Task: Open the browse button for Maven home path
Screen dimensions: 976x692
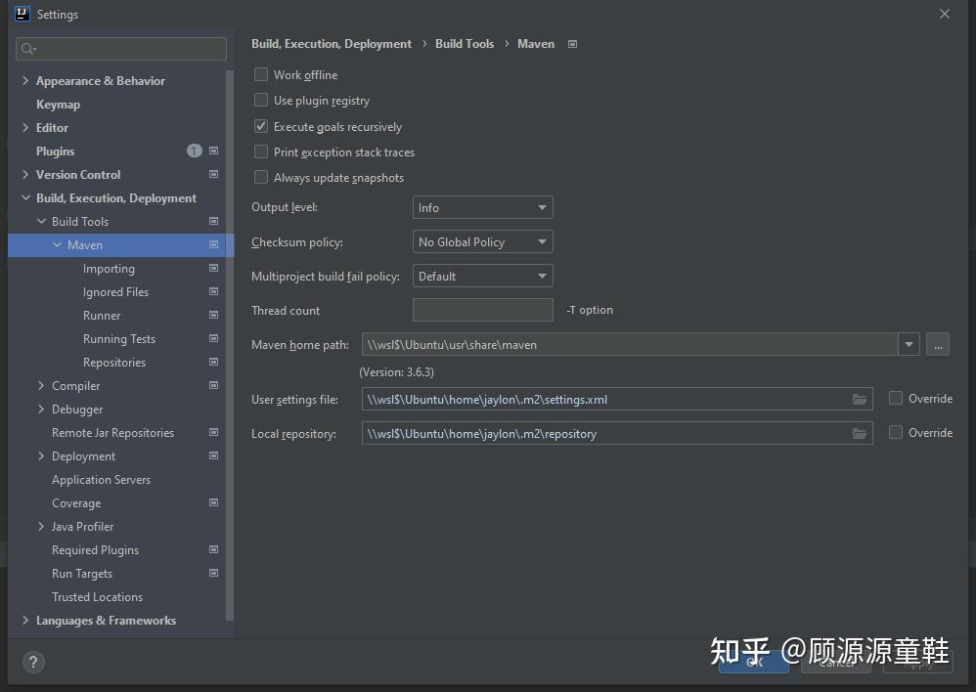Action: (937, 344)
